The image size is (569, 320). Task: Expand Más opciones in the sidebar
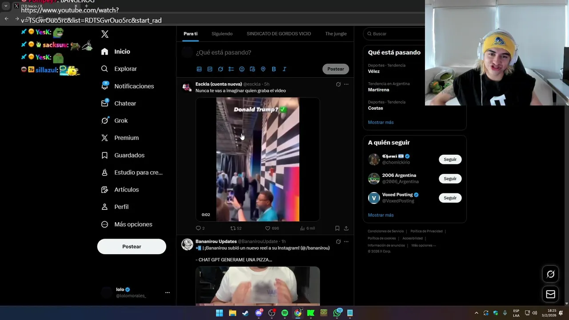click(127, 224)
